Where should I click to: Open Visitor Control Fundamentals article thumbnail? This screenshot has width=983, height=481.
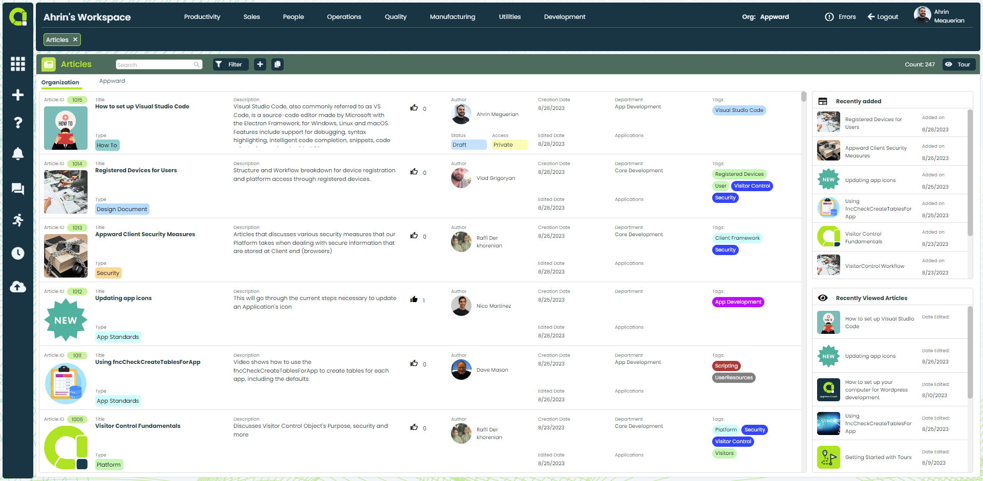66,448
